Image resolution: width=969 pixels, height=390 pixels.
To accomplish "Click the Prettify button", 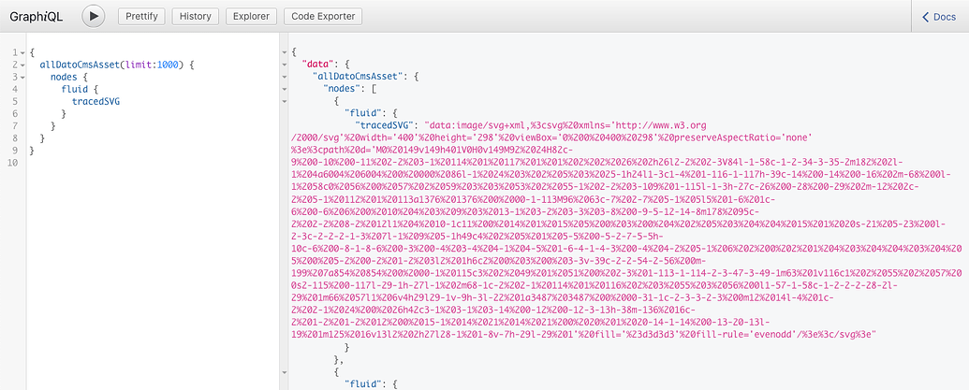I will (141, 17).
